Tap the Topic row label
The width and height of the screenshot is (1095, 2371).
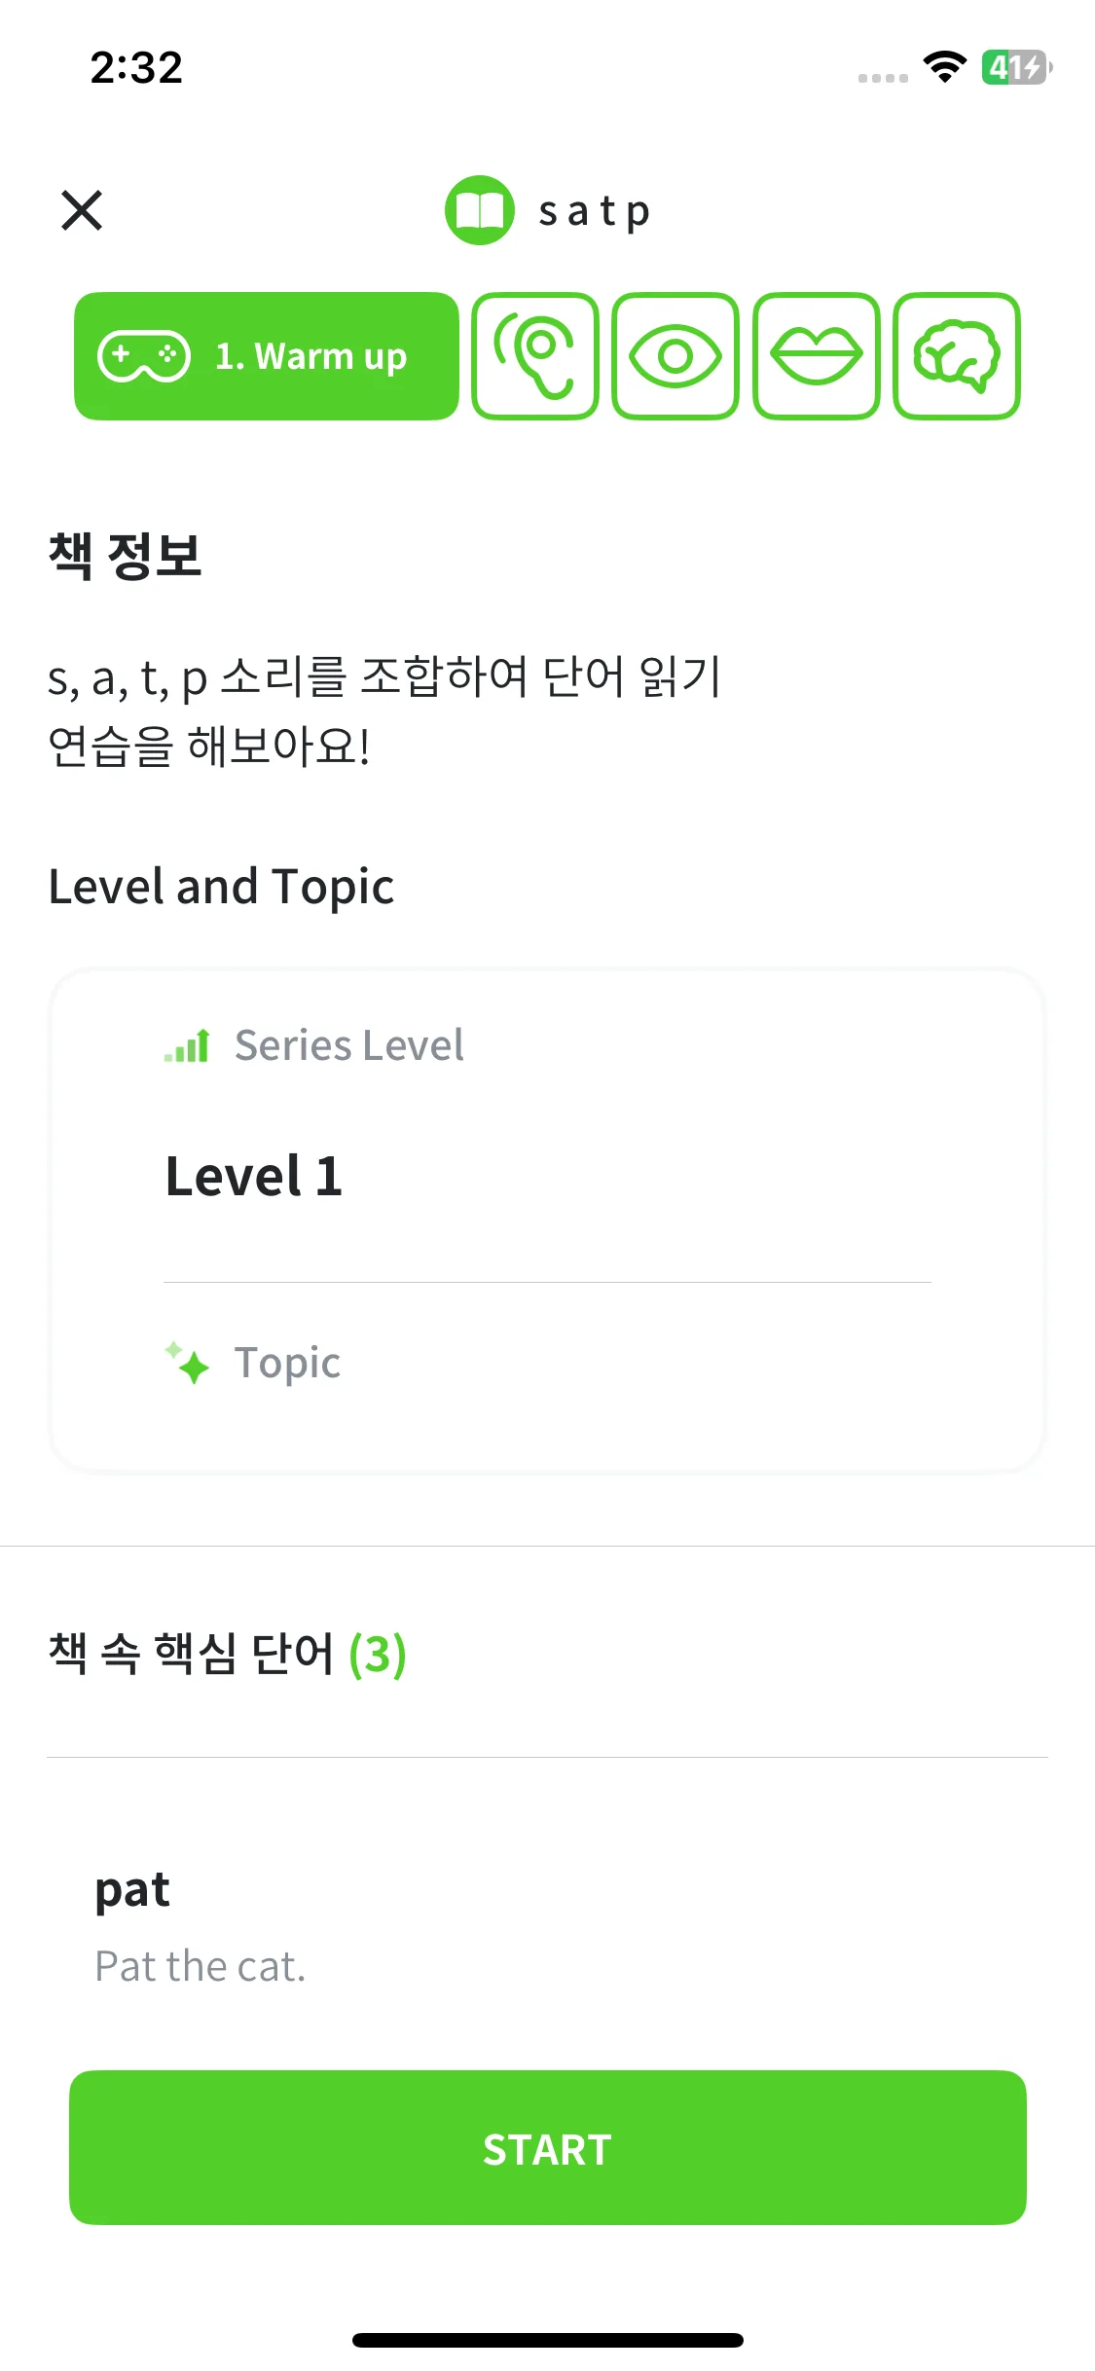click(x=287, y=1363)
